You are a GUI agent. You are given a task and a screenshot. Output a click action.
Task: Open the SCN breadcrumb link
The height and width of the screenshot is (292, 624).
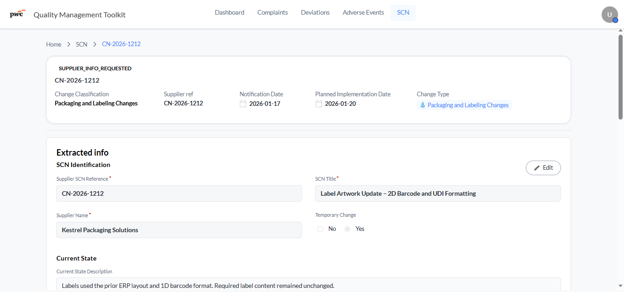coord(81,44)
